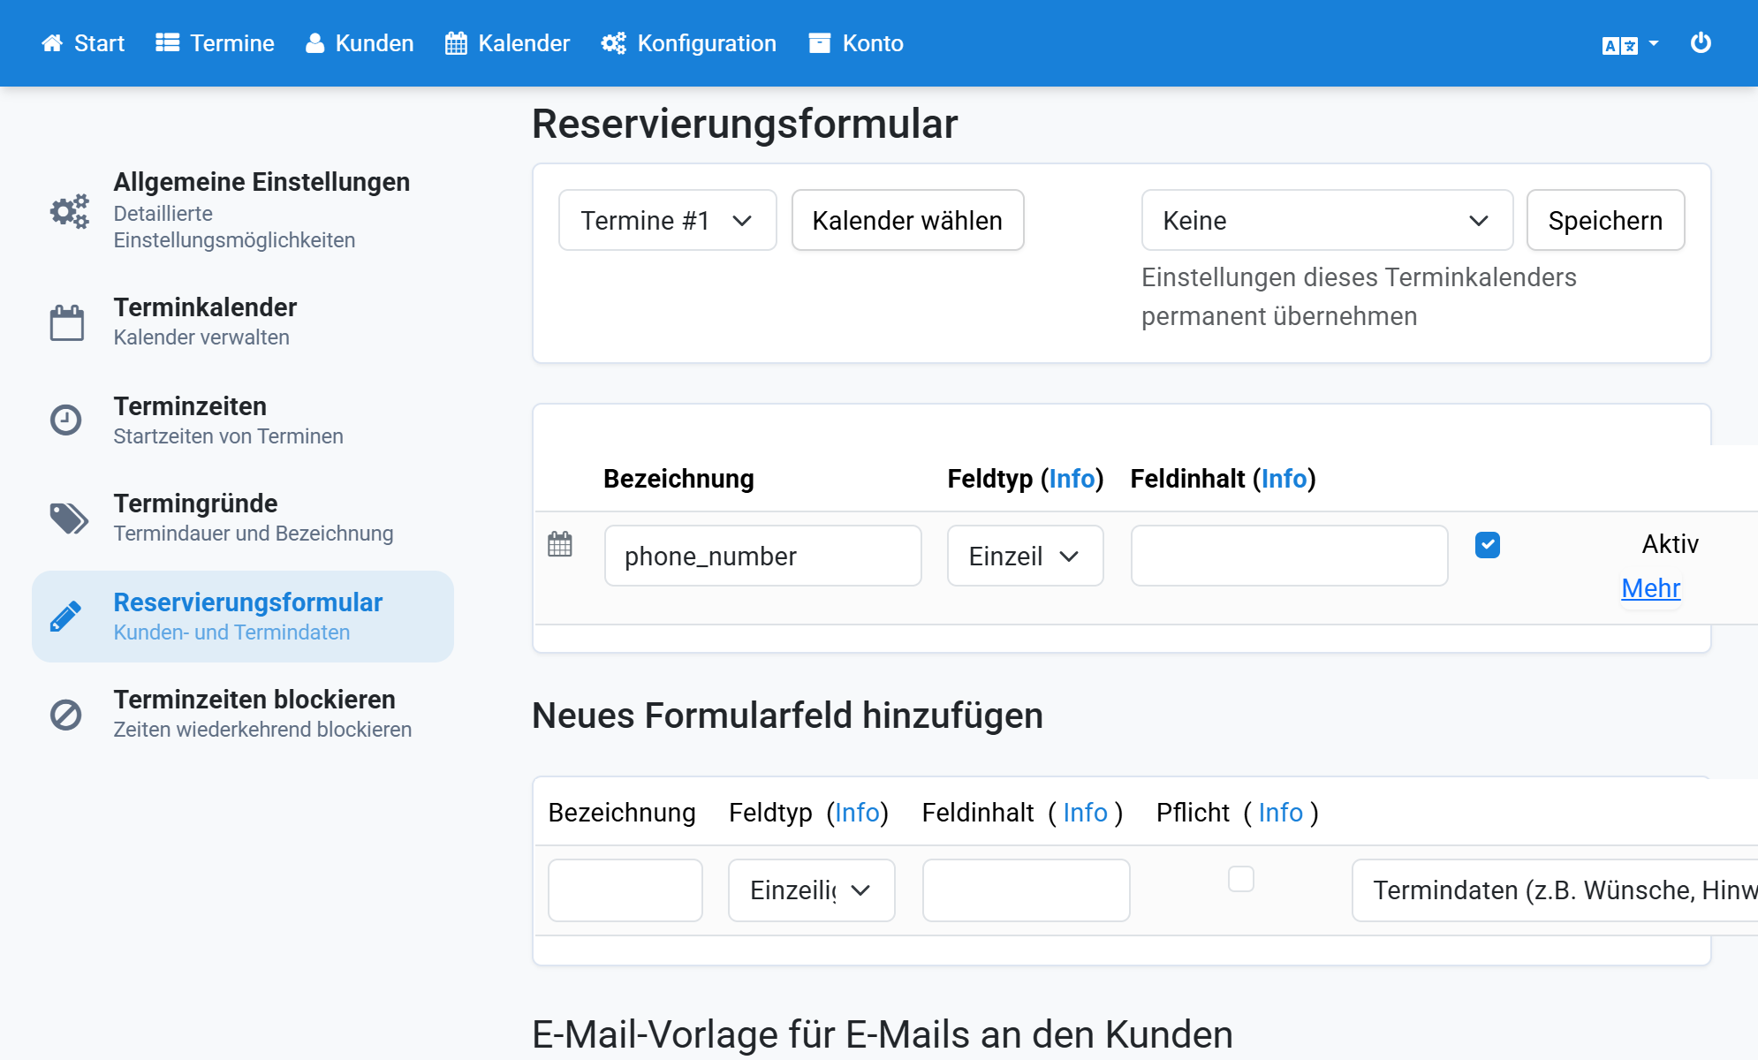This screenshot has height=1060, width=1758.
Task: Open Terminkalender in the sidebar
Action: [243, 322]
